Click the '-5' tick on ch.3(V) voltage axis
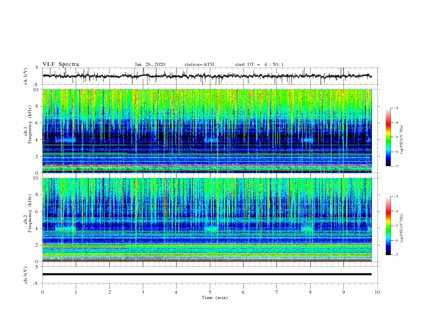The width and height of the screenshot is (425, 328). coord(36,284)
